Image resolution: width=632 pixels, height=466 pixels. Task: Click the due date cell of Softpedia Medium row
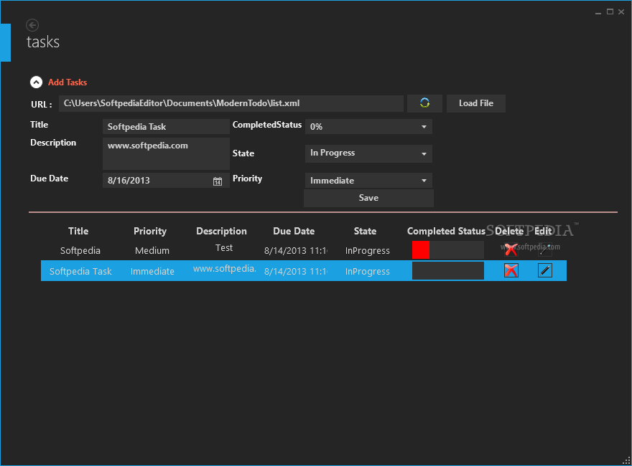[295, 251]
